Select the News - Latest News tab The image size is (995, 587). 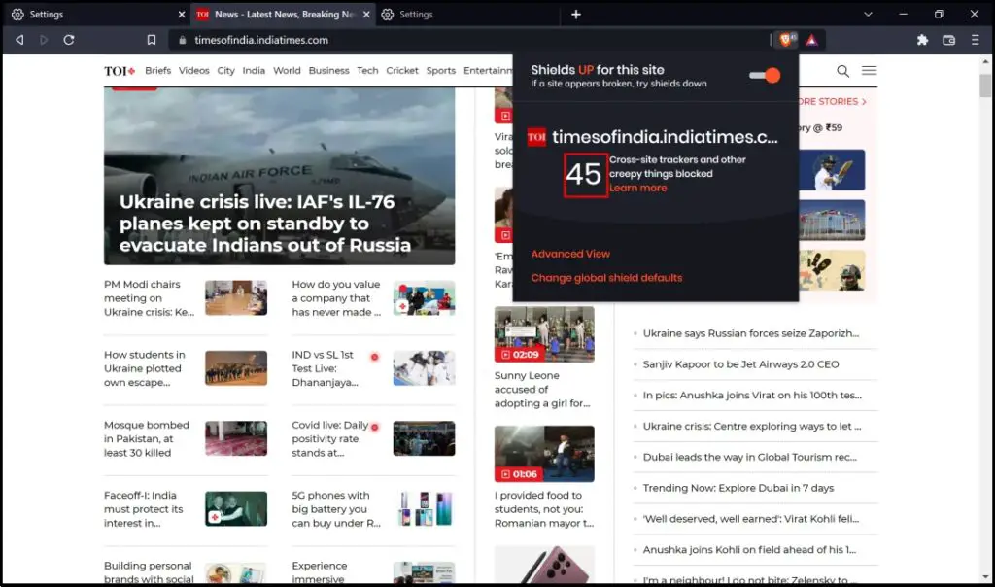coord(284,14)
